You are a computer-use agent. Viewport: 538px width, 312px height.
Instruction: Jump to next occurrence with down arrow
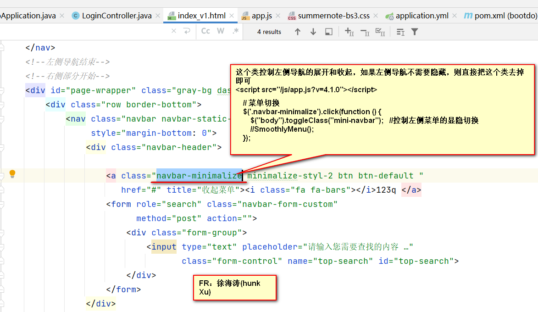(313, 32)
